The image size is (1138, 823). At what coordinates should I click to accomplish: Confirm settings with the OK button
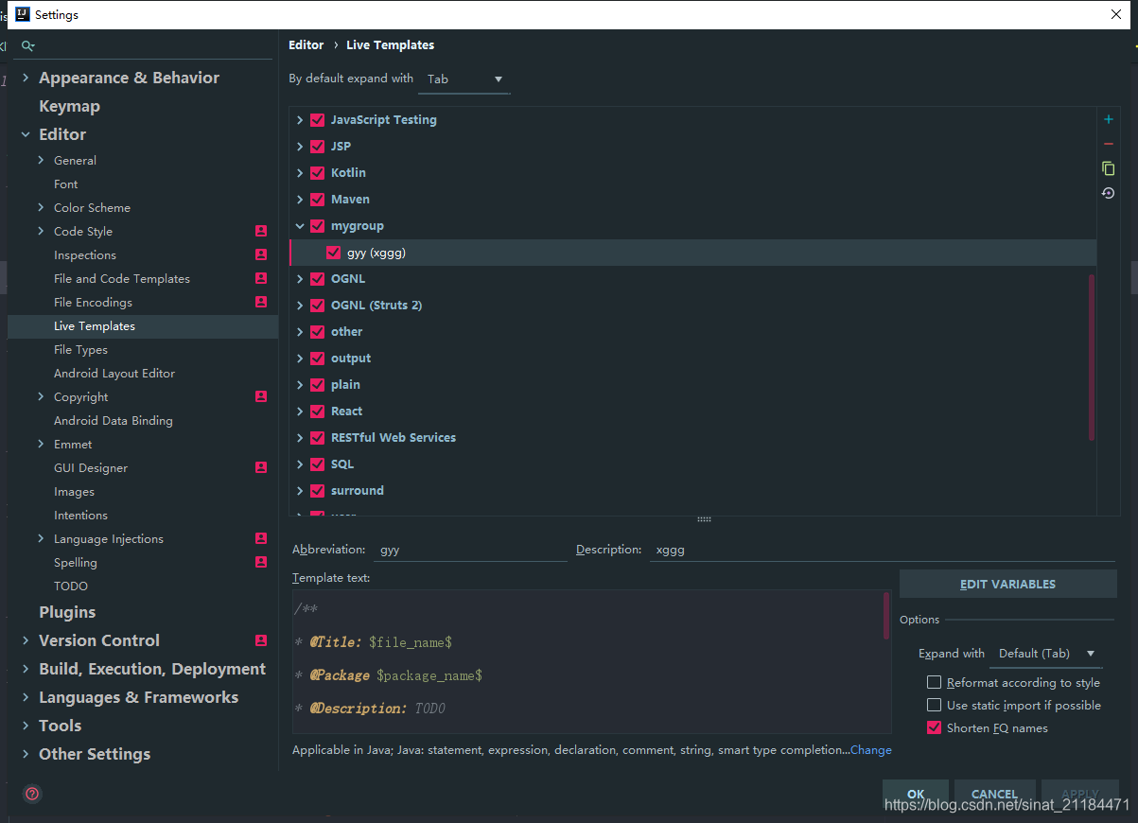[x=916, y=795]
